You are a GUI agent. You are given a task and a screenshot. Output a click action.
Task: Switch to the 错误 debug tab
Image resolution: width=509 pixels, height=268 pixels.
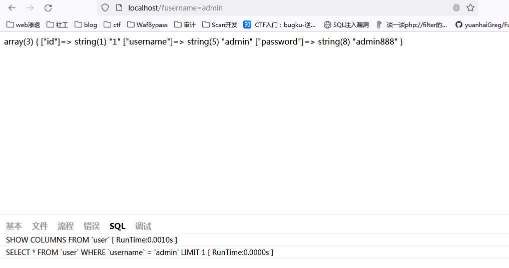92,226
